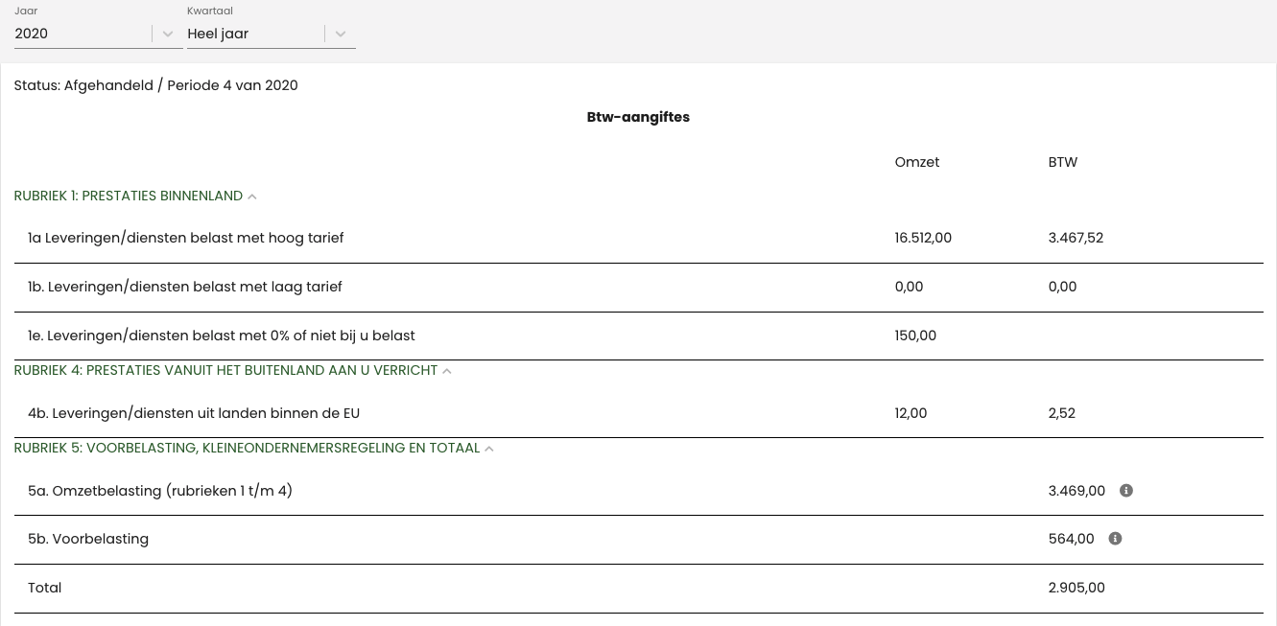The width and height of the screenshot is (1277, 626).
Task: Click the 5a Omzetbelasting value 3.469,00
Action: [x=1076, y=491]
